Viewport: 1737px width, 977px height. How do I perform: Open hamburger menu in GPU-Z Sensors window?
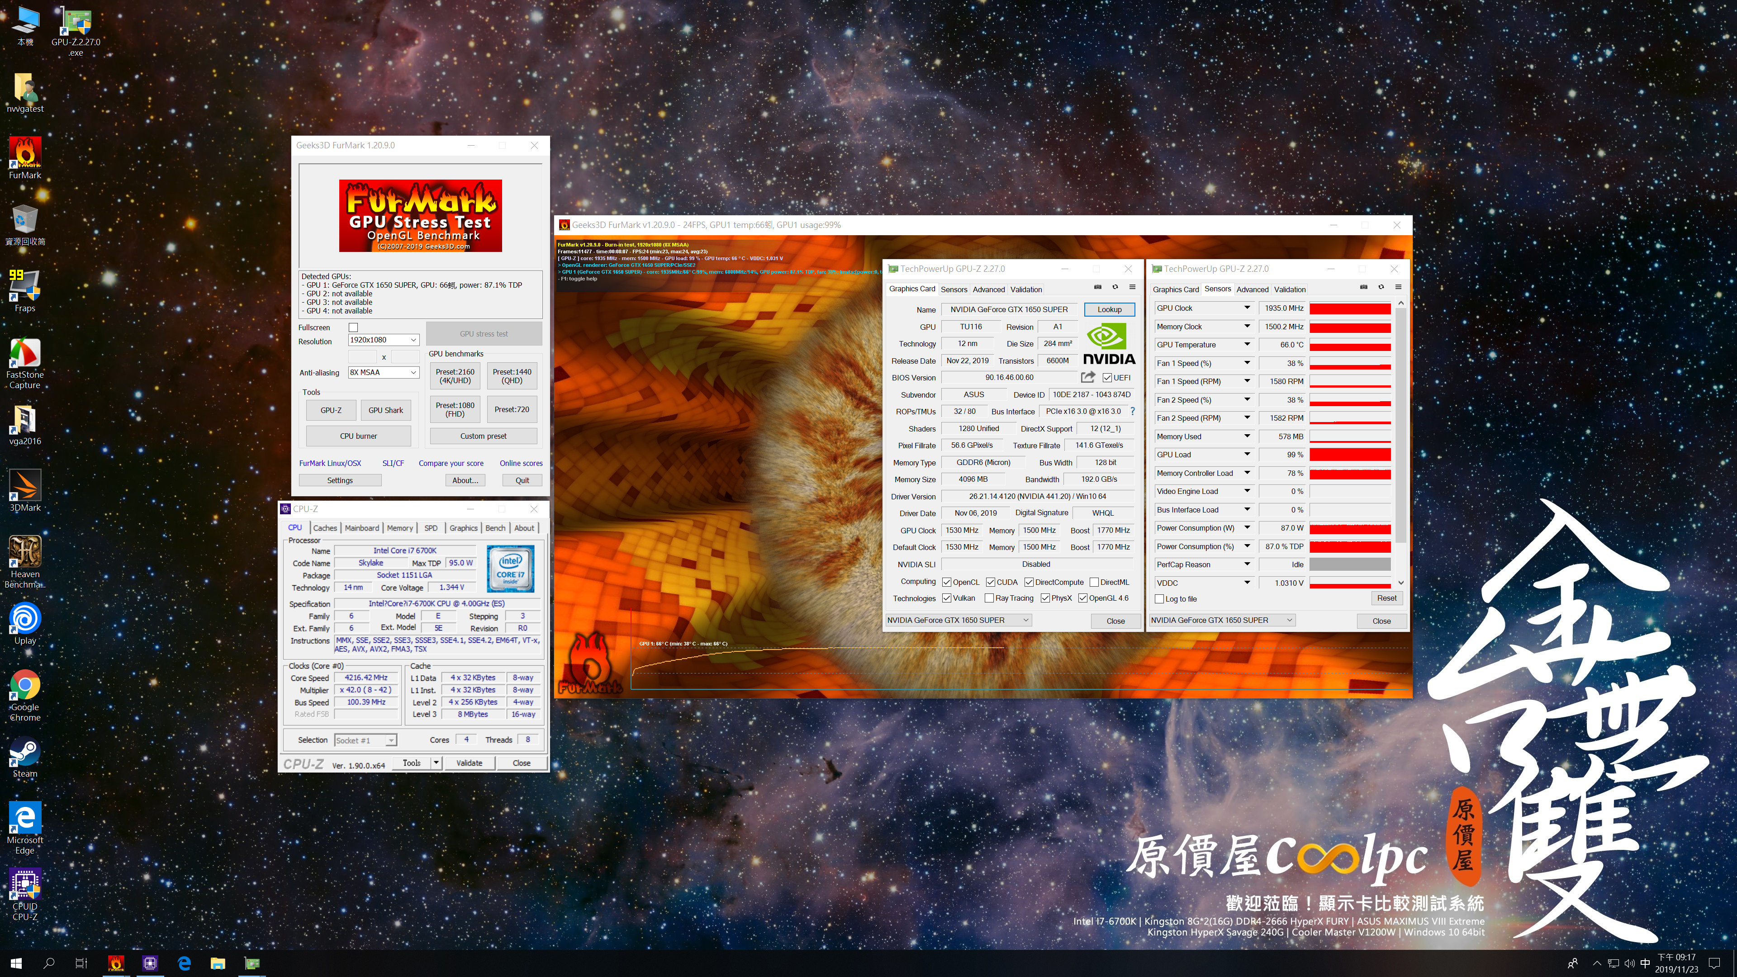(x=1398, y=287)
